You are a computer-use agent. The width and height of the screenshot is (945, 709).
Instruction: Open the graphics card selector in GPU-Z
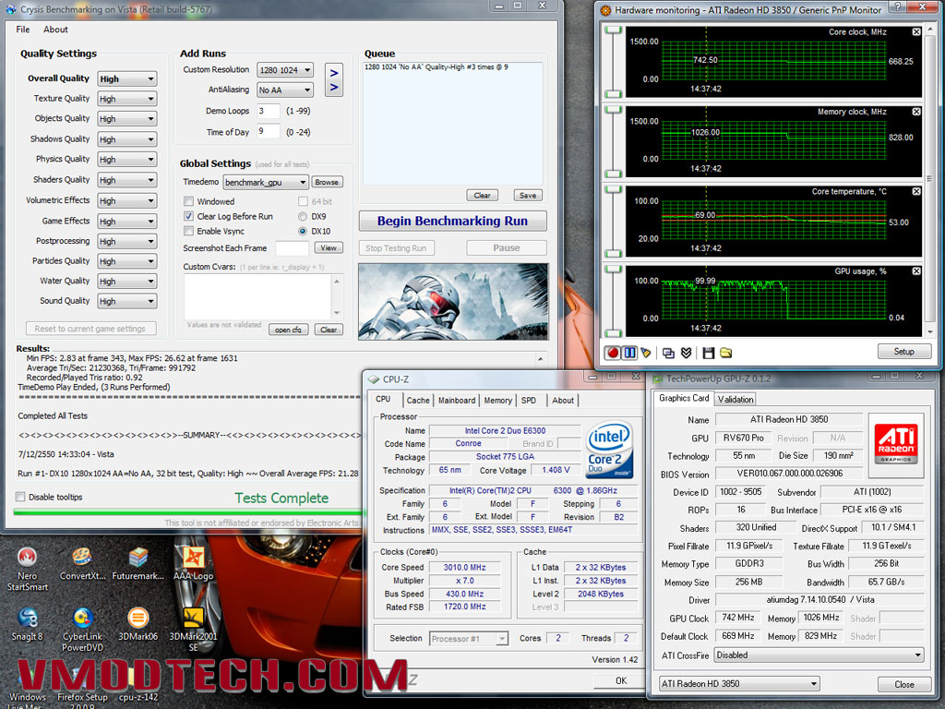coord(739,684)
